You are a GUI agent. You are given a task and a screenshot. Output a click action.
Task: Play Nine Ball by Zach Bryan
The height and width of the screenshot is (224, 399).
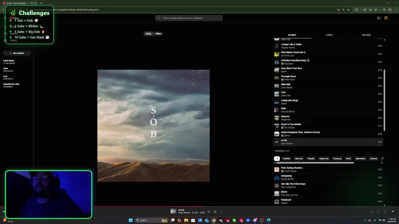[x=328, y=86]
